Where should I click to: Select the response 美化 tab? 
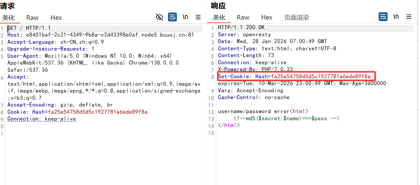(x=219, y=17)
